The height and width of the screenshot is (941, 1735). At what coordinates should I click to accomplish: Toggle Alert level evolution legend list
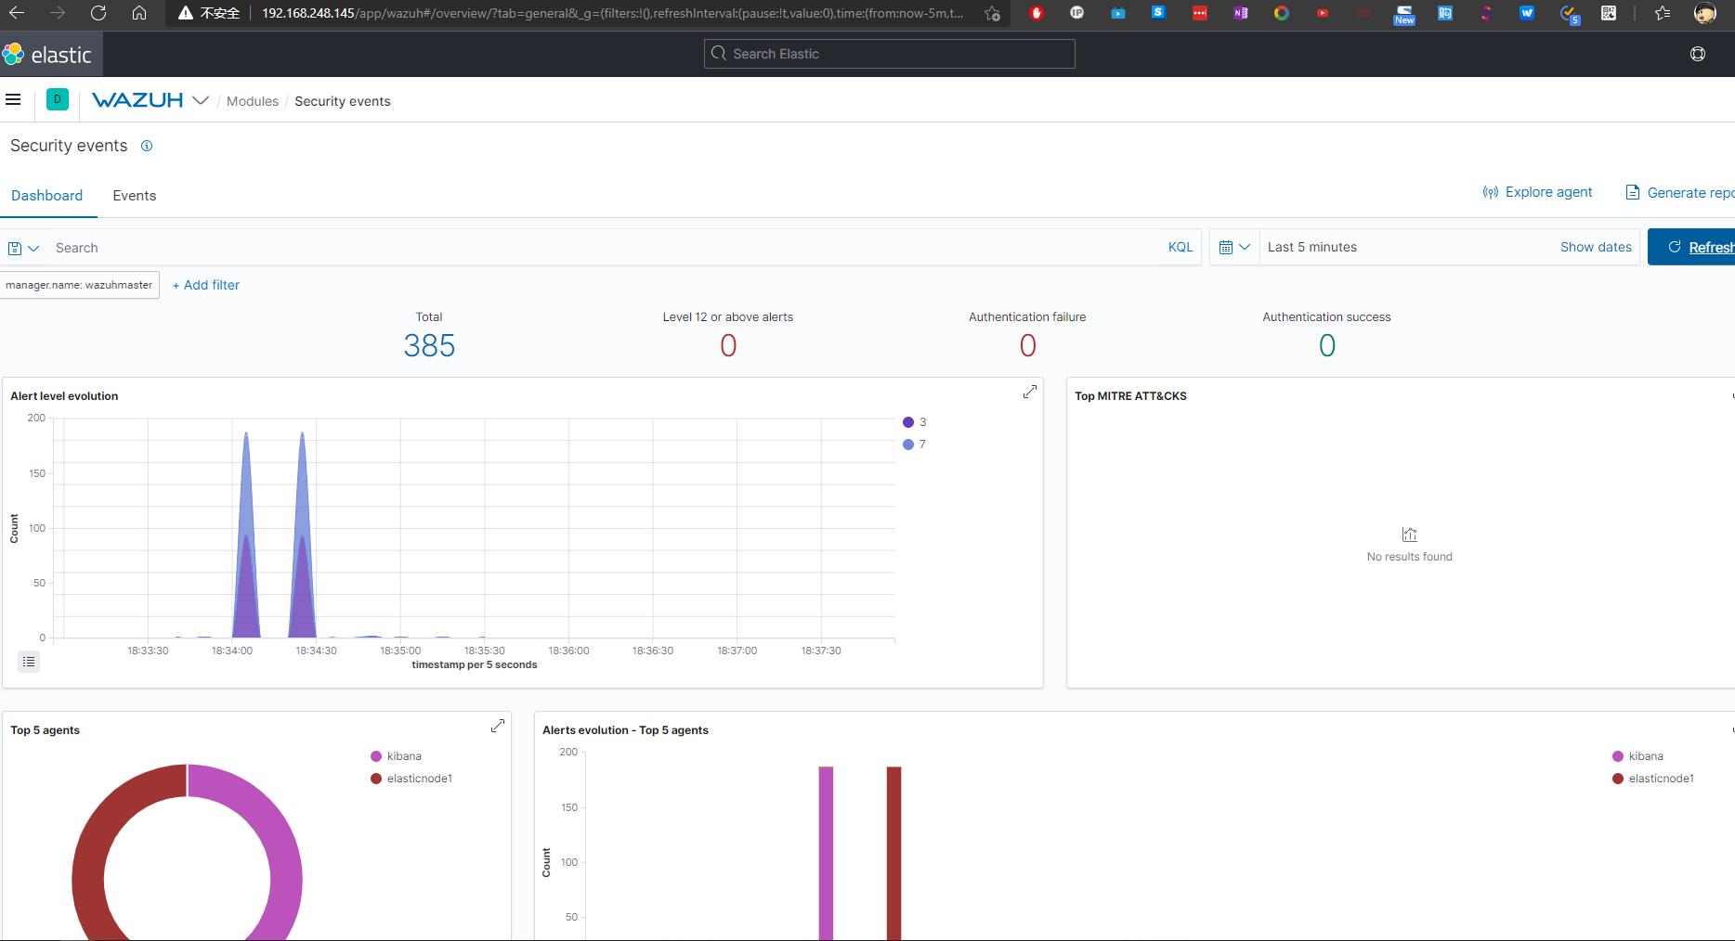click(x=29, y=662)
